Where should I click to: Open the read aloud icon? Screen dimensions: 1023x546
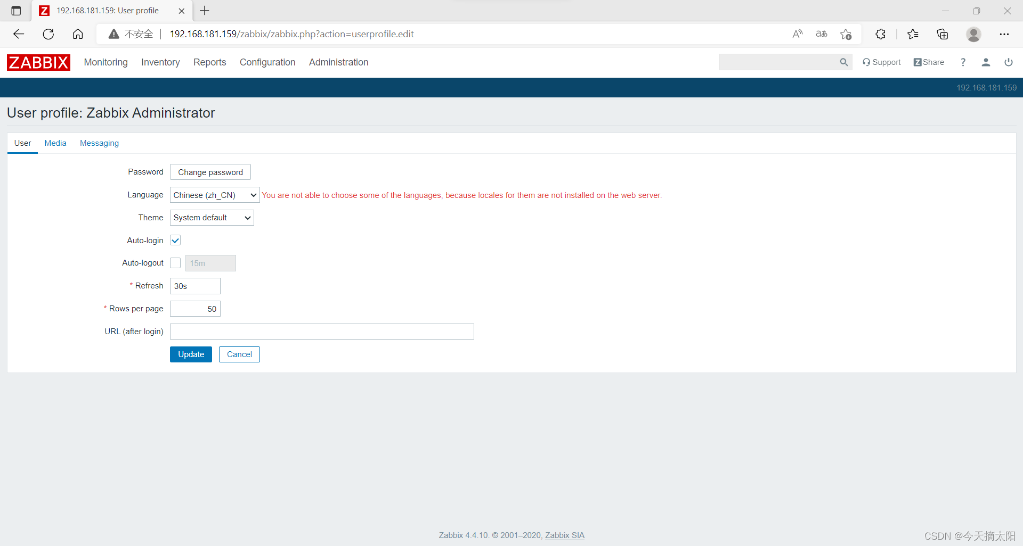tap(797, 34)
